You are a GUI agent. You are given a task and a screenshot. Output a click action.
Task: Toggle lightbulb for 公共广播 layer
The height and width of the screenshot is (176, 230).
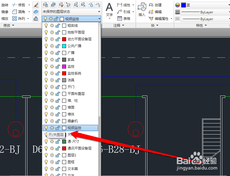(x=46, y=46)
